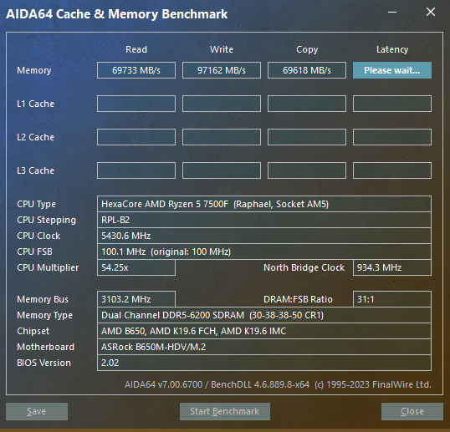Click the CPU Type value HexaCore AMD Ryzen 5 7500F
The width and height of the screenshot is (450, 432).
coord(264,204)
